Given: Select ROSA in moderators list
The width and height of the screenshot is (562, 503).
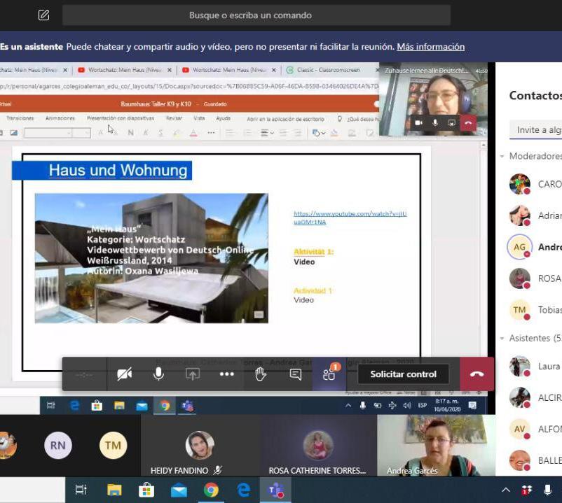Looking at the screenshot, I should [535, 278].
